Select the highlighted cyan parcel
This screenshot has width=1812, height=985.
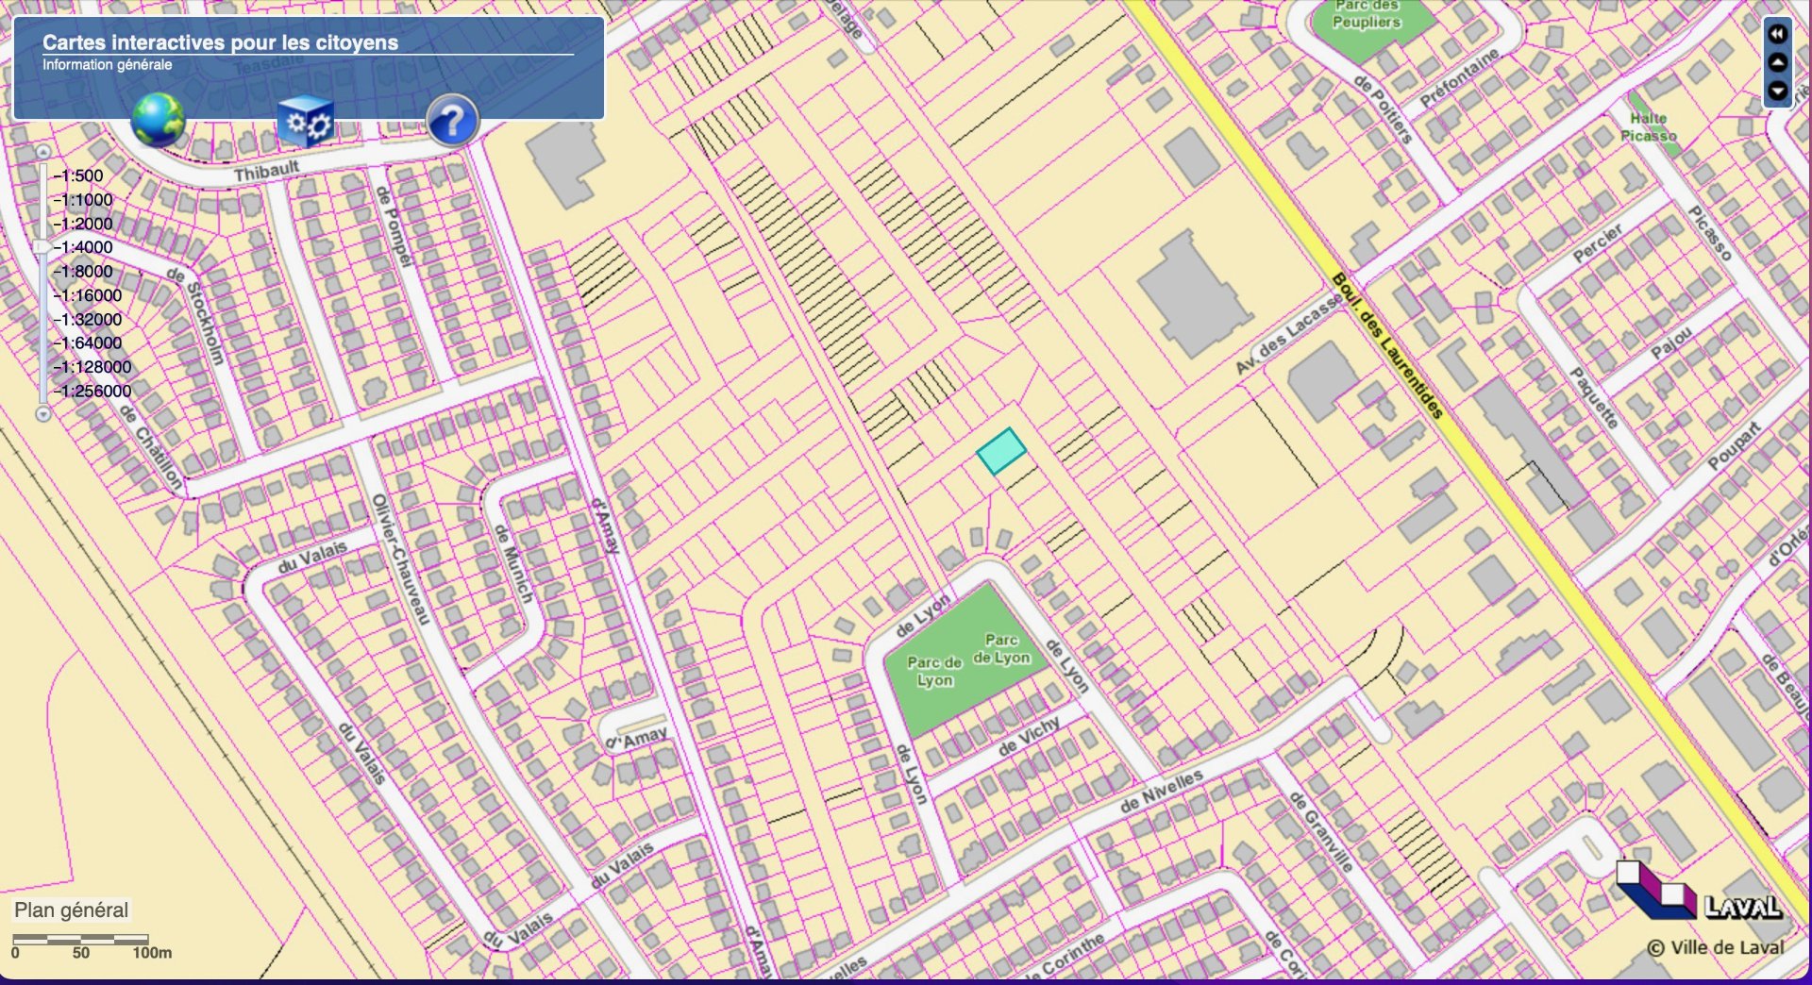1001,451
